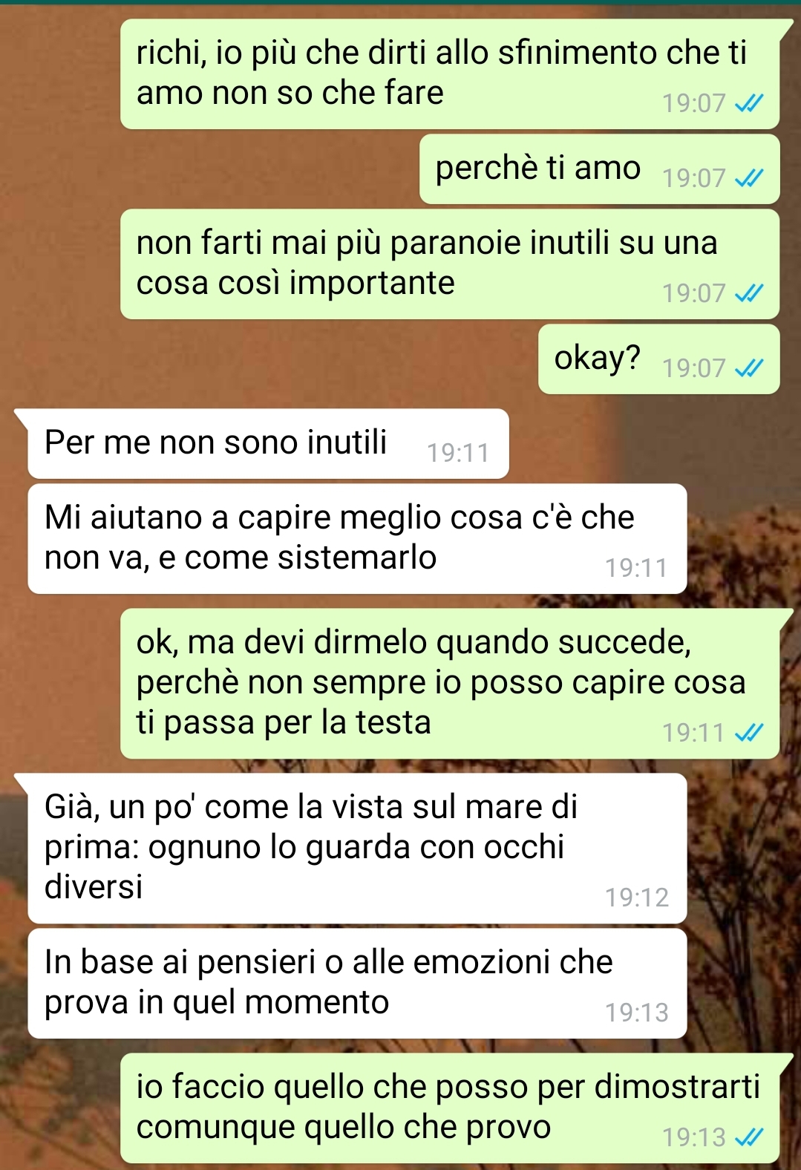Tap 19:11 timestamp beside 'Per me non sono inutili'
The width and height of the screenshot is (801, 1170).
pyautogui.click(x=458, y=453)
